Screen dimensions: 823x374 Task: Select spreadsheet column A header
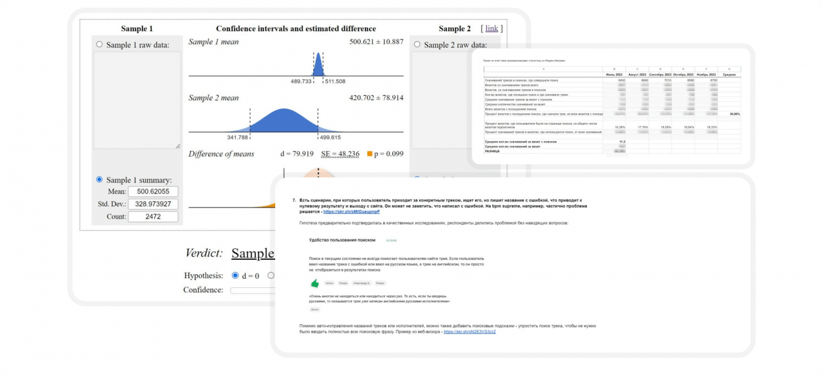click(x=544, y=69)
